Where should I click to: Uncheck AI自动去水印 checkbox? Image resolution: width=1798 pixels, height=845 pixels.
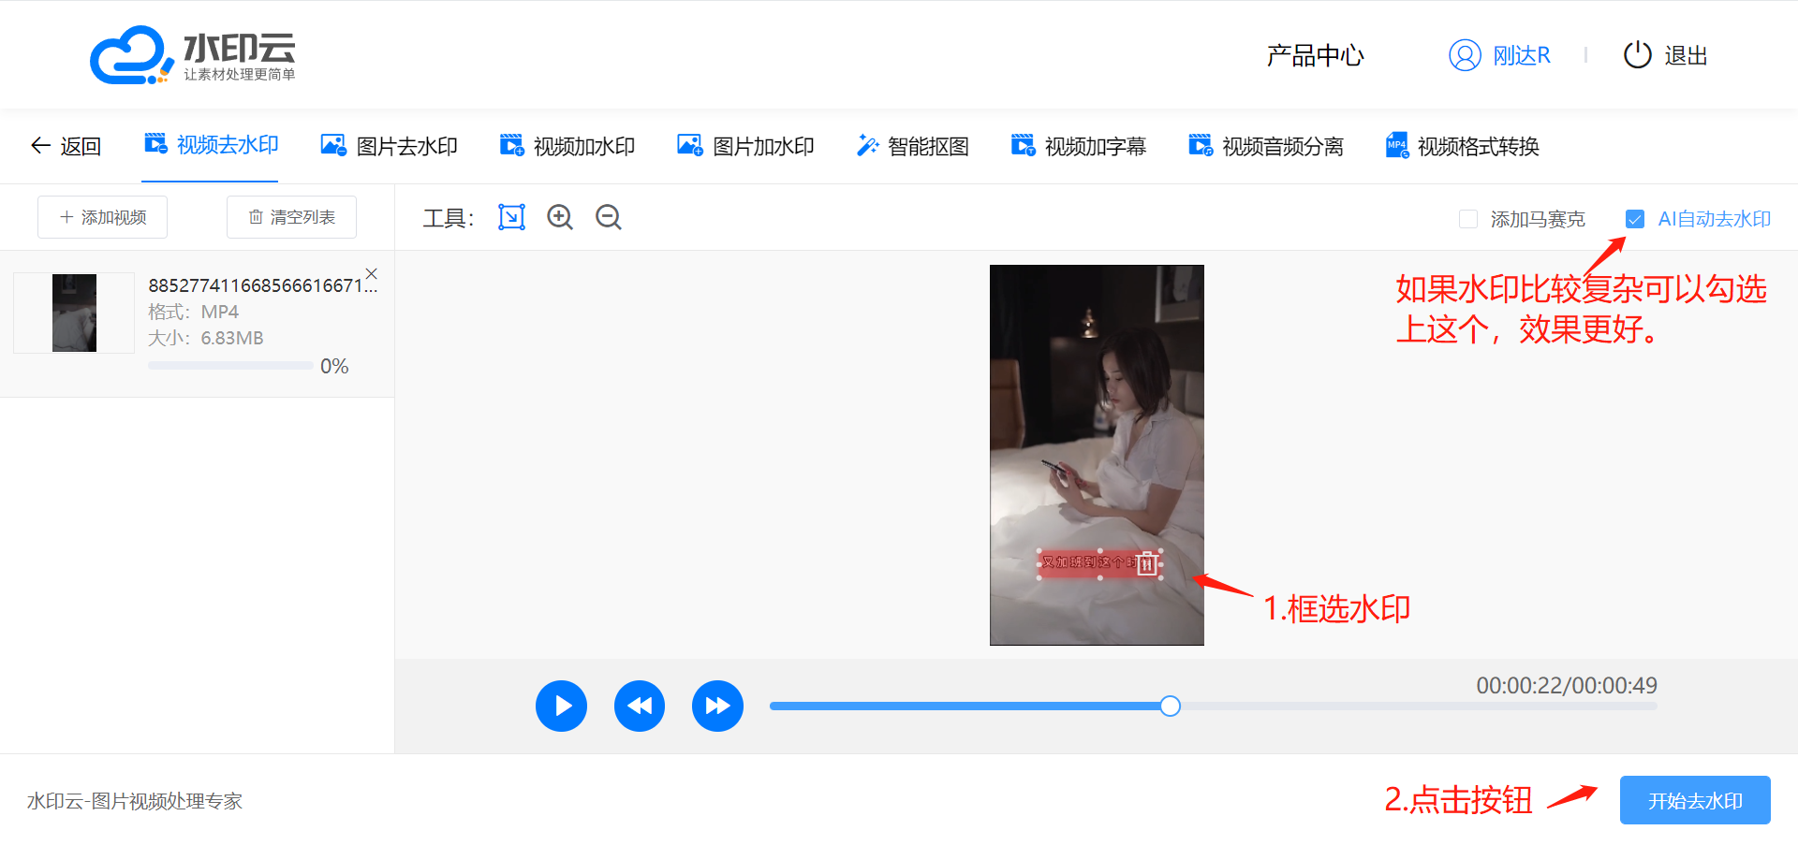[x=1634, y=219]
